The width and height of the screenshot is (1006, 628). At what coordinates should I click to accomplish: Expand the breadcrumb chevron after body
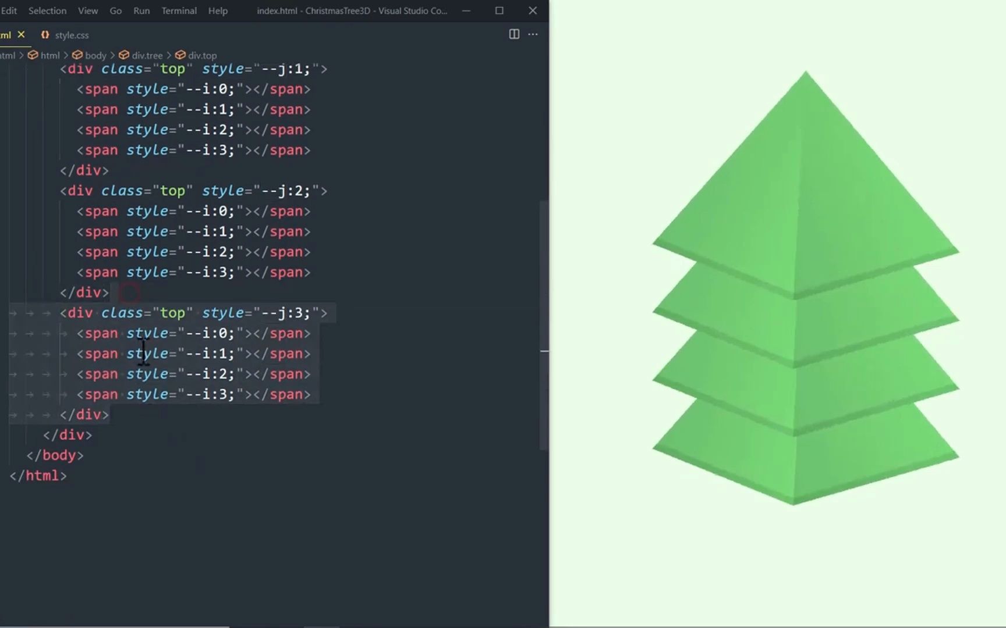pyautogui.click(x=114, y=55)
